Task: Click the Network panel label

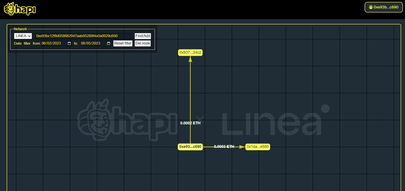Action: 20,29
